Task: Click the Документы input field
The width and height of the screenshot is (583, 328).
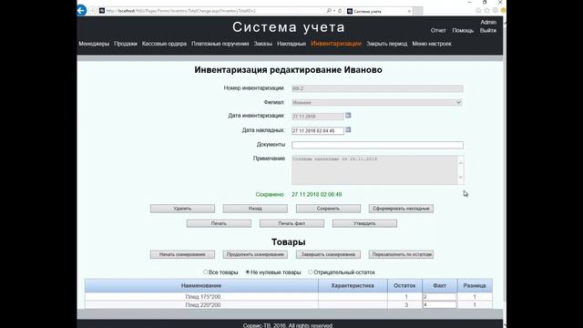Action: 377,145
